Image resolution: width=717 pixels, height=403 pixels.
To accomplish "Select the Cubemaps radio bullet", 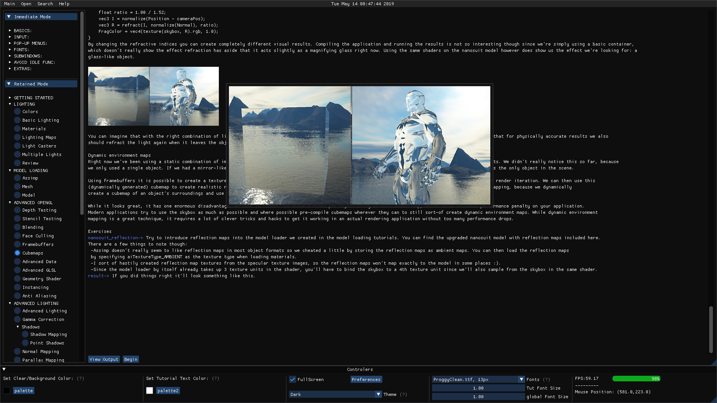I will click(x=17, y=253).
